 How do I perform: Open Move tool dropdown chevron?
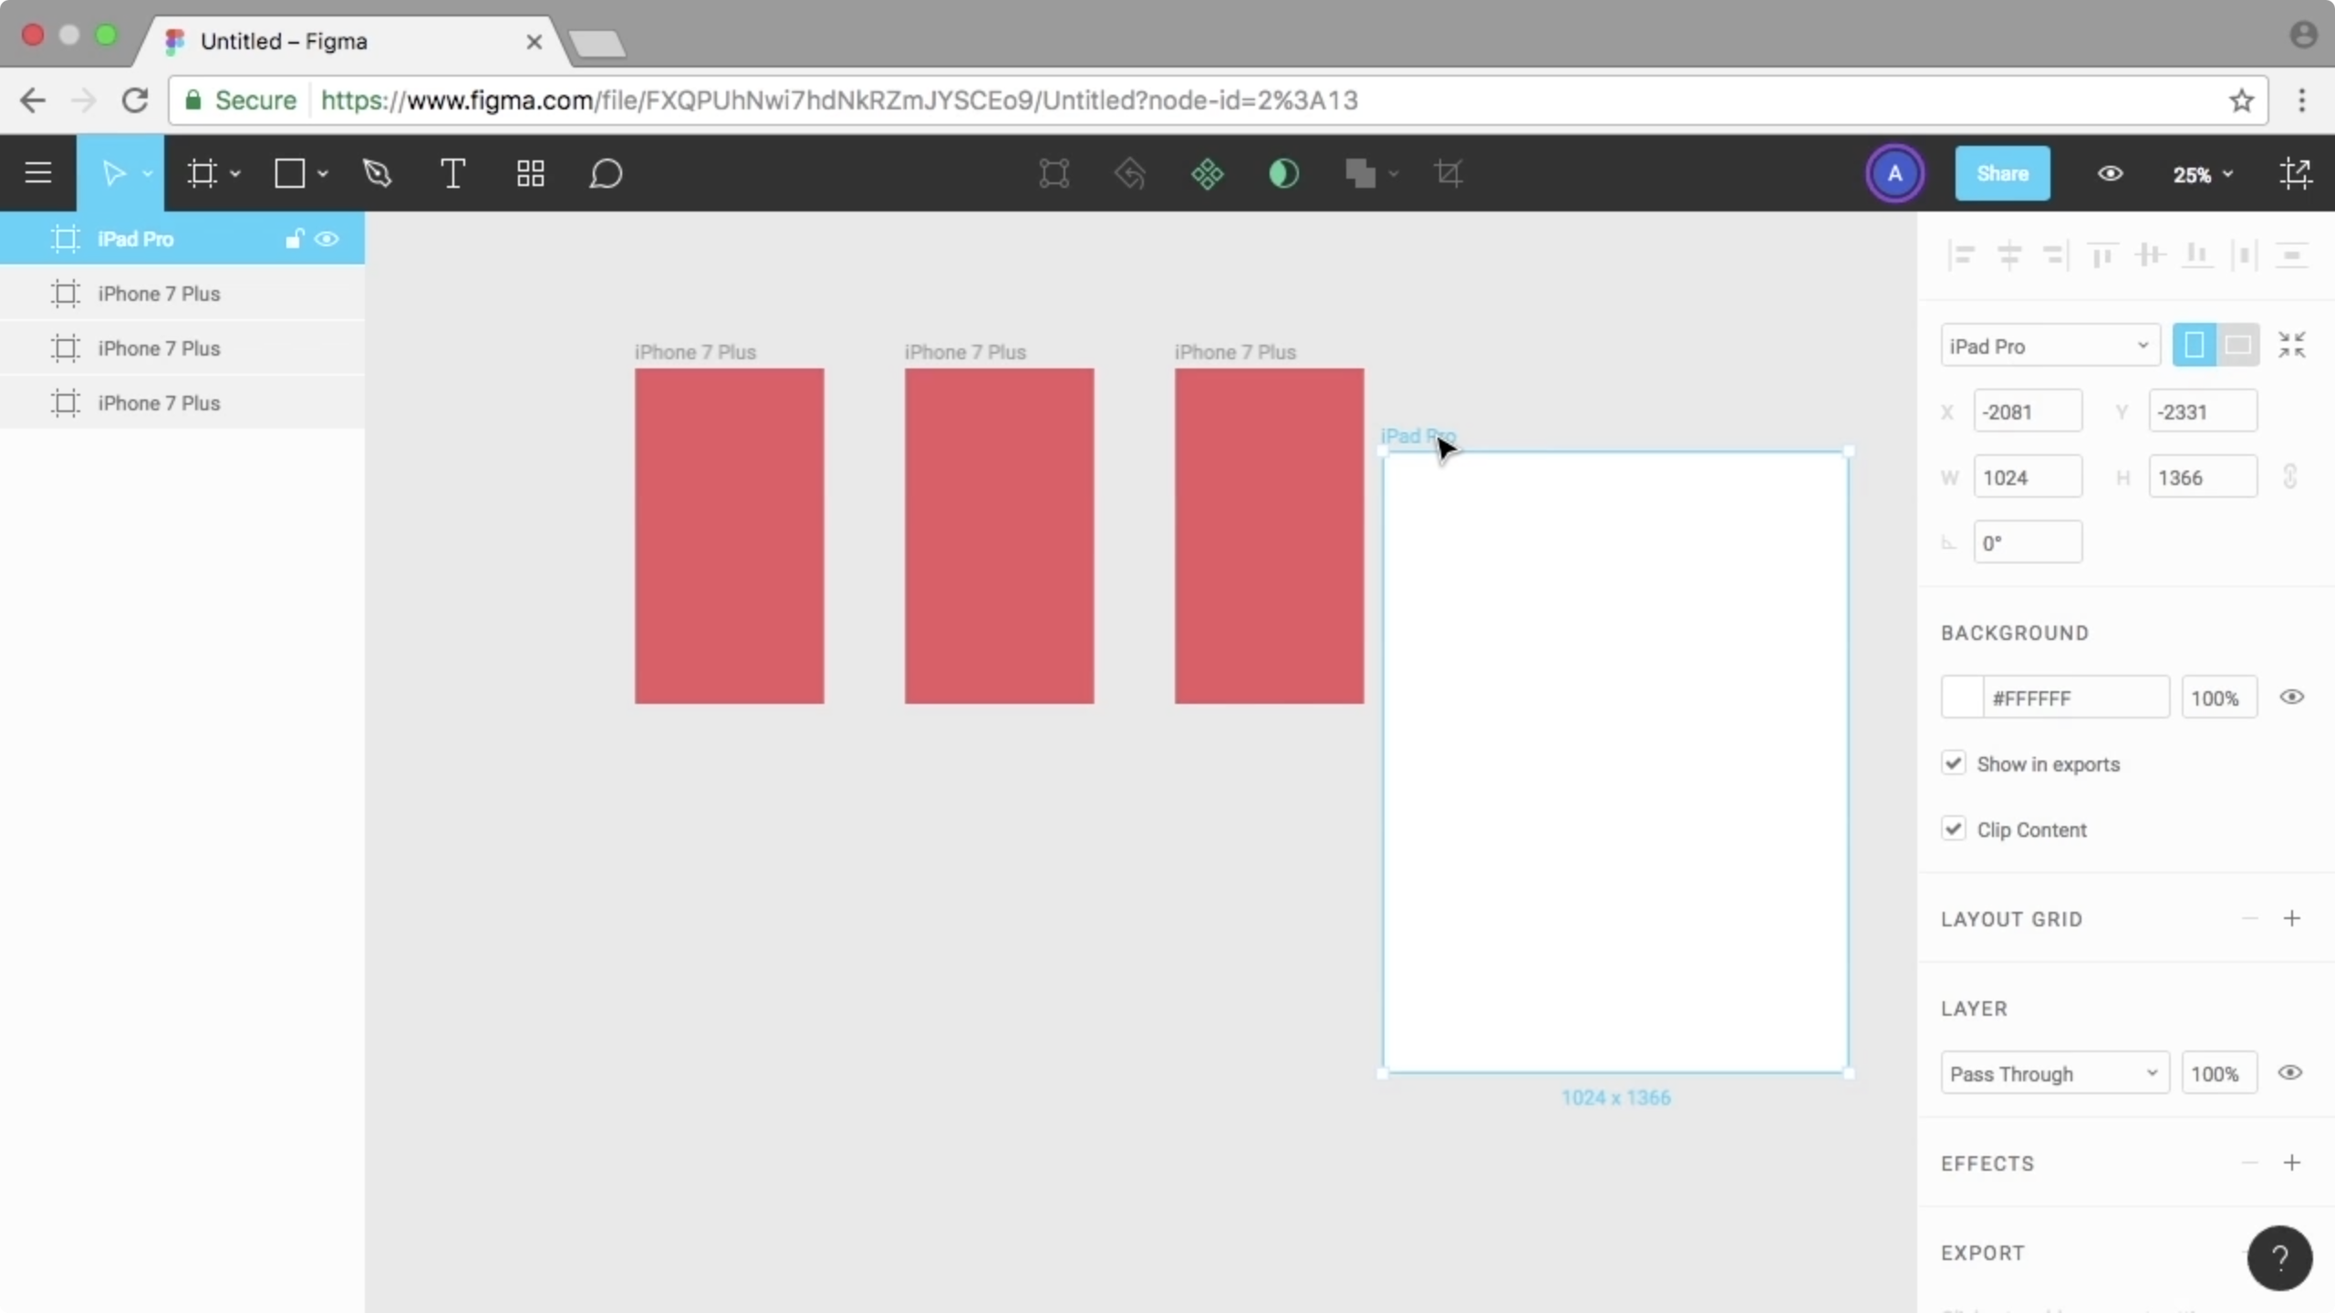[147, 173]
